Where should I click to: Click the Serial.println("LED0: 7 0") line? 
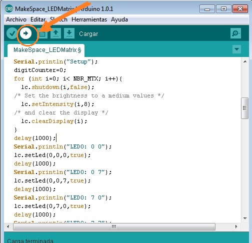pos(62,197)
